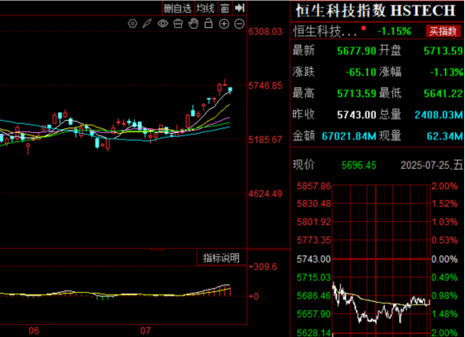Viewport: 465px width, 337px height.
Task: Click the 6308.03 price axis label
Action: (x=265, y=32)
